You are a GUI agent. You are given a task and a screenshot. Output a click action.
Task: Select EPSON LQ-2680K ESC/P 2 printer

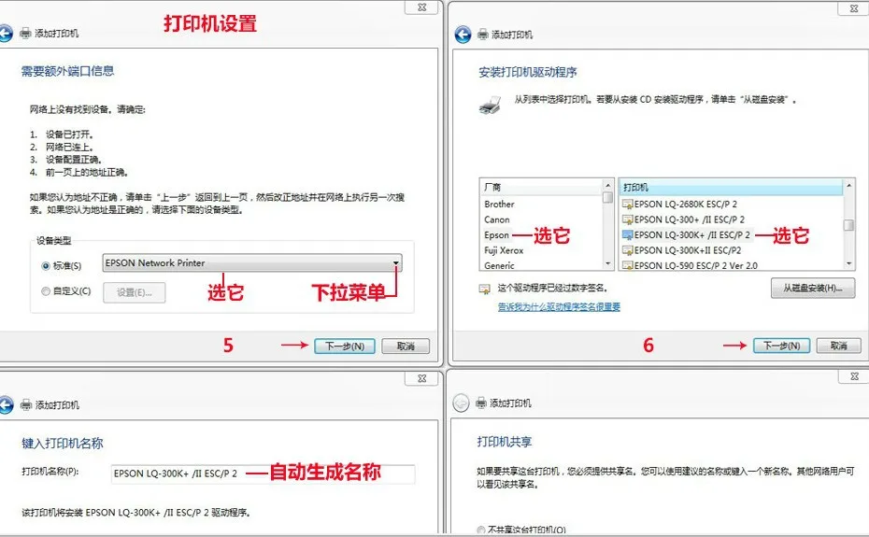[x=686, y=205]
